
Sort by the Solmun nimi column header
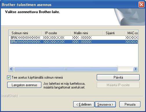pyautogui.click(x=25, y=33)
